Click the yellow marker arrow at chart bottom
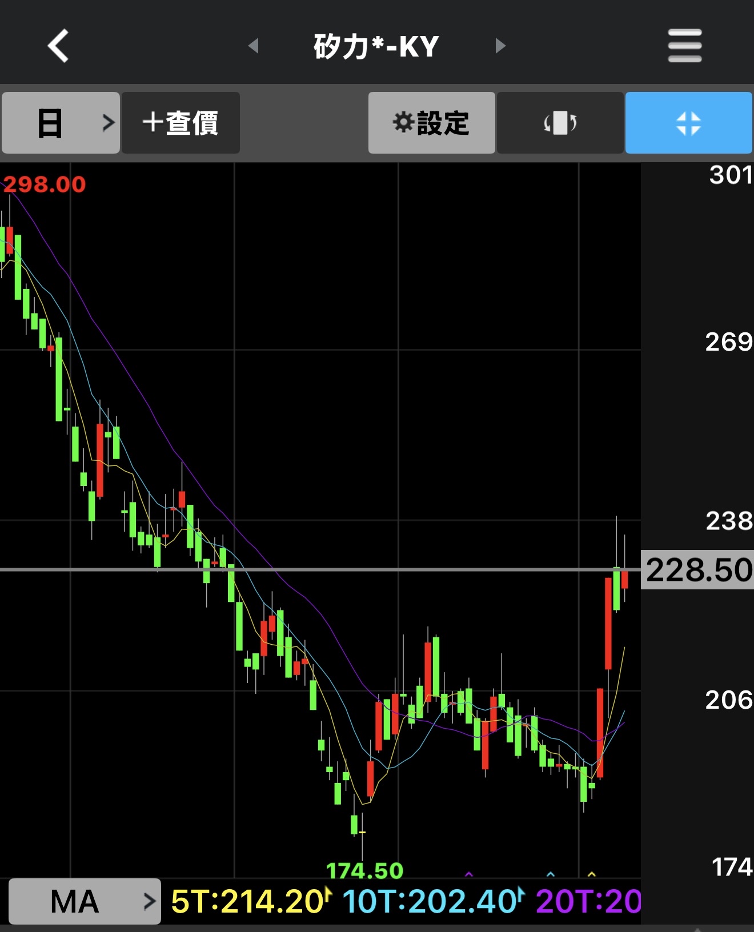The width and height of the screenshot is (754, 932). click(x=592, y=874)
